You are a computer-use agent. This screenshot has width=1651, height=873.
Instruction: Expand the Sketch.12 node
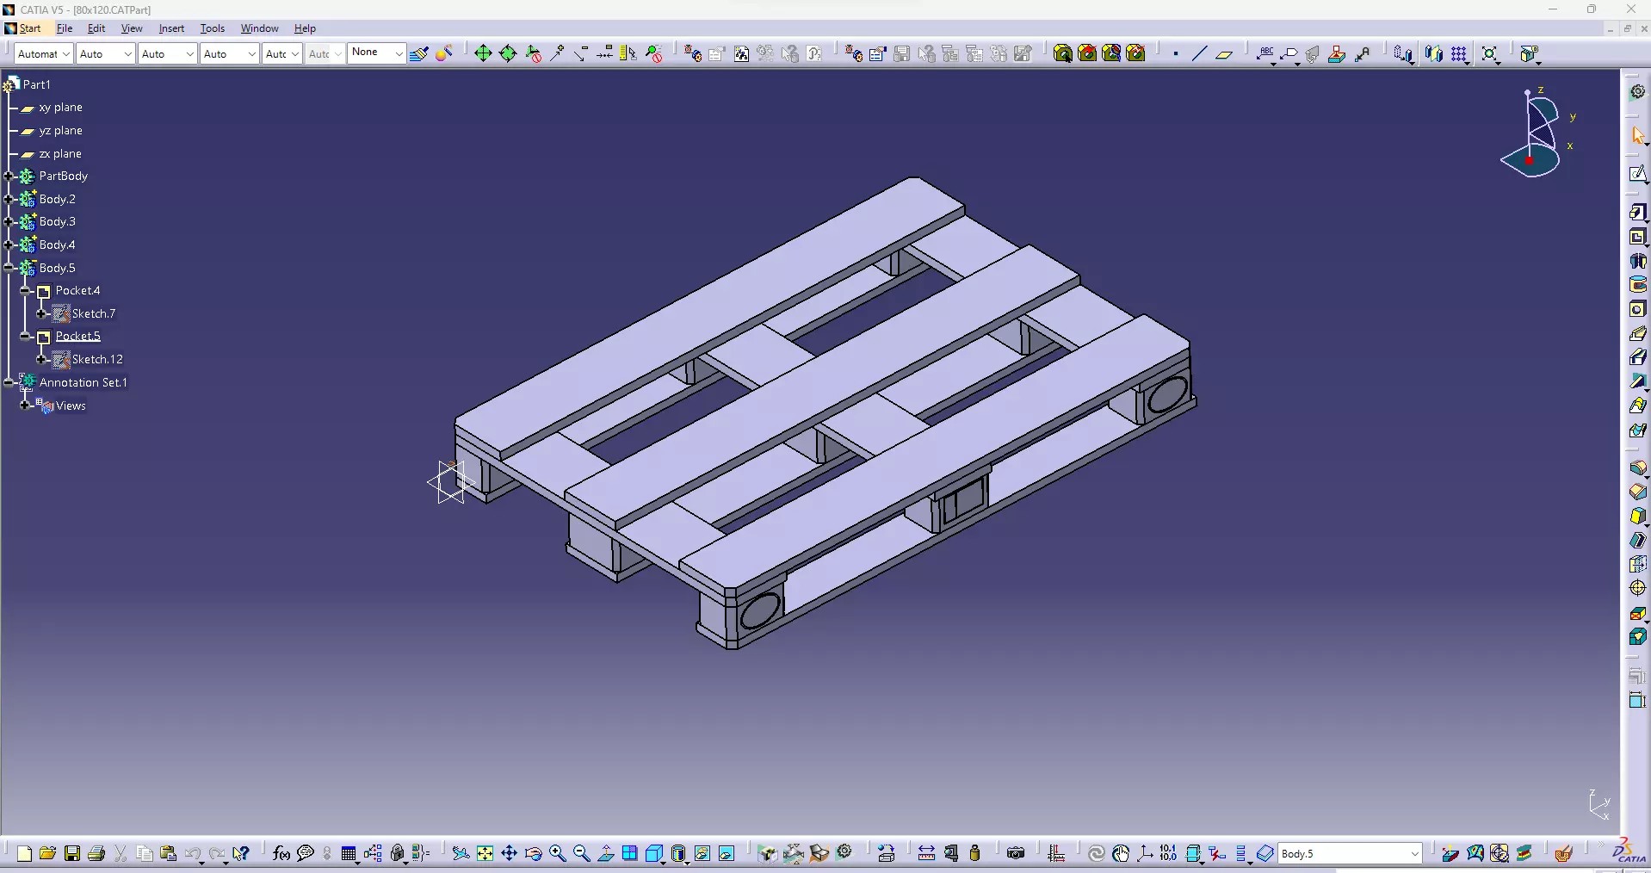(x=41, y=360)
